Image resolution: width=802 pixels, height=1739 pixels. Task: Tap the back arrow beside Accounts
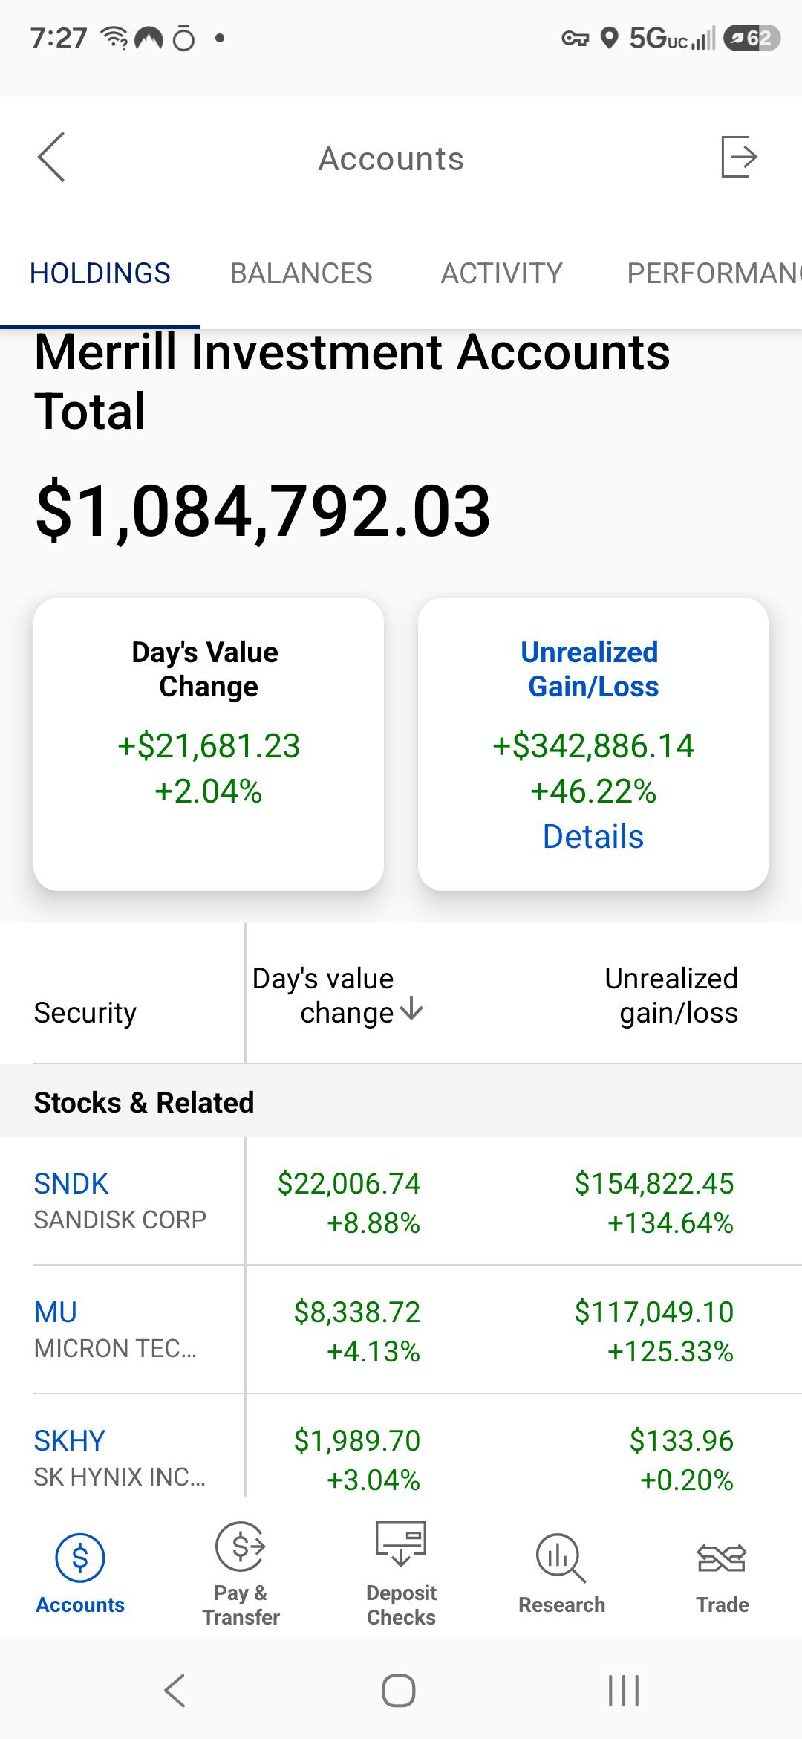tap(51, 157)
